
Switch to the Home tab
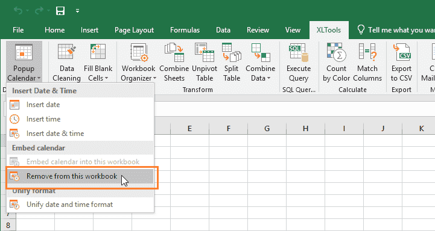(x=55, y=30)
